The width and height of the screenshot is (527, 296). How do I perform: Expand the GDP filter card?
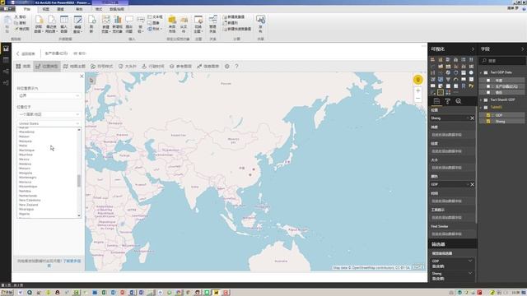[x=470, y=261]
